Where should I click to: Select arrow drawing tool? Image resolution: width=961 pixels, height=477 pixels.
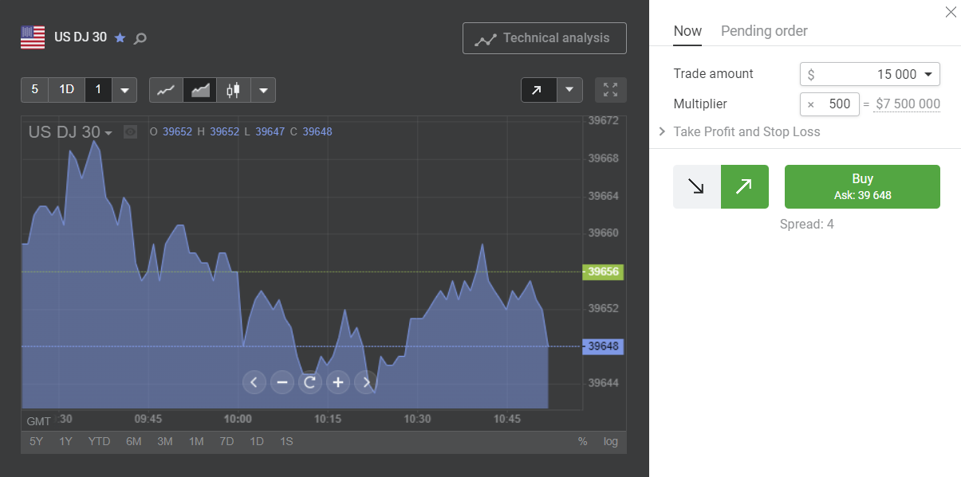[x=538, y=90]
